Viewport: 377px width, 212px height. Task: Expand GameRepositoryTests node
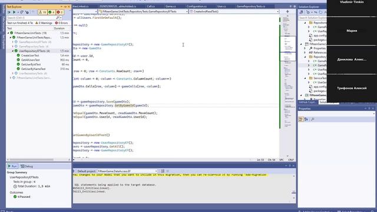tap(13, 47)
